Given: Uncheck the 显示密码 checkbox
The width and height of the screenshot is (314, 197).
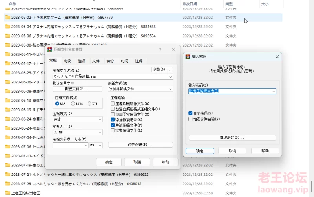Looking at the screenshot, I should pos(191,113).
